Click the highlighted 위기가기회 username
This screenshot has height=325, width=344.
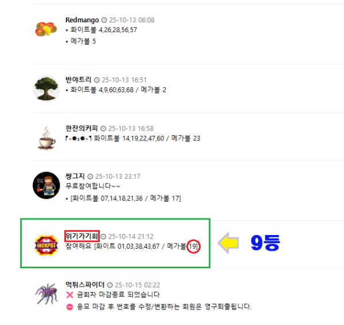[x=82, y=236]
